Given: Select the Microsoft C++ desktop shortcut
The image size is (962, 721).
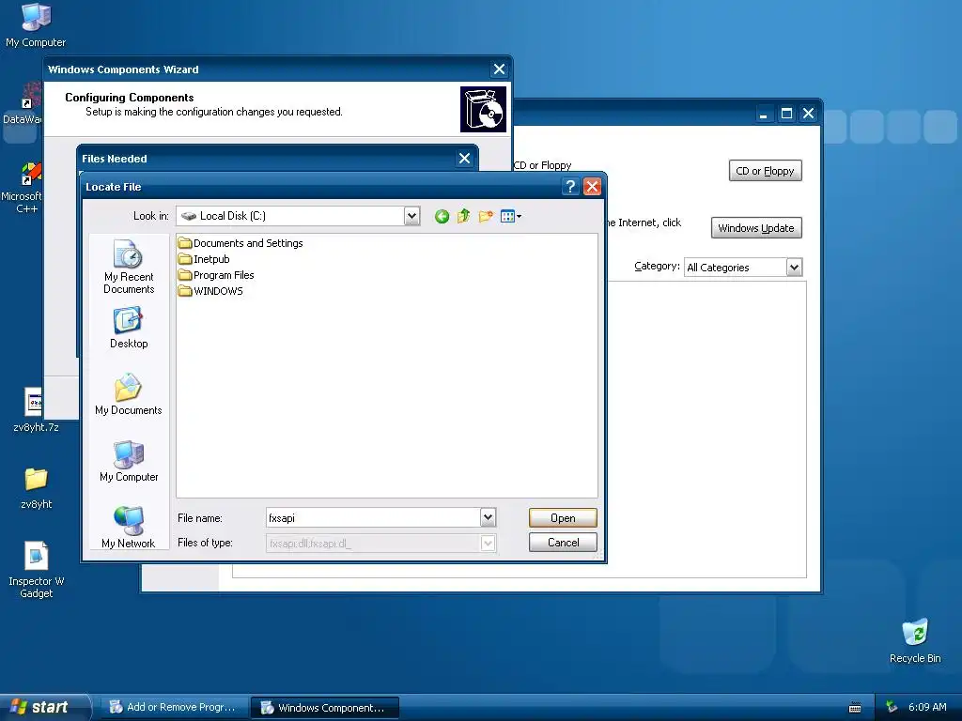Looking at the screenshot, I should coord(23,188).
